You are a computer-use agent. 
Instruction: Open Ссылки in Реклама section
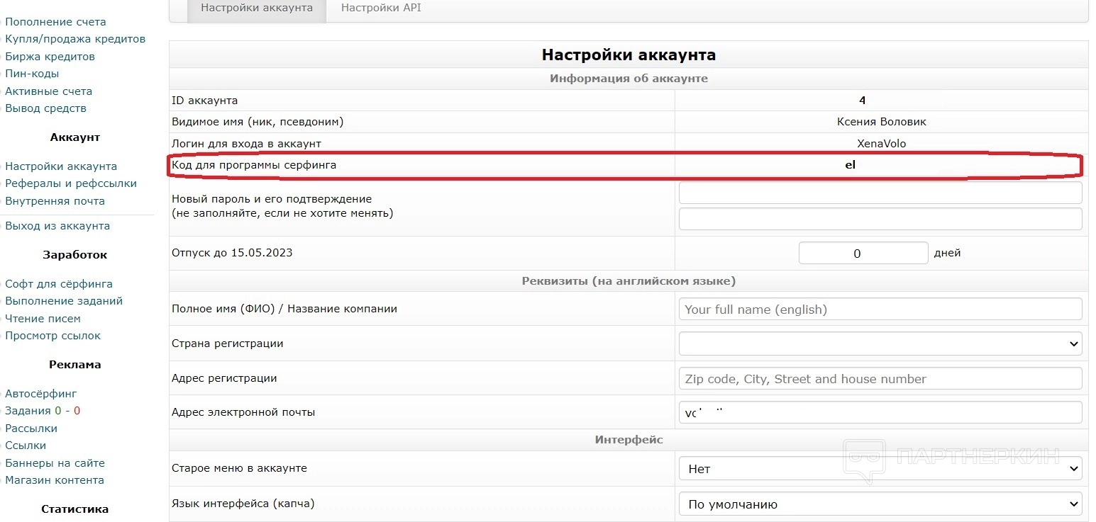26,446
